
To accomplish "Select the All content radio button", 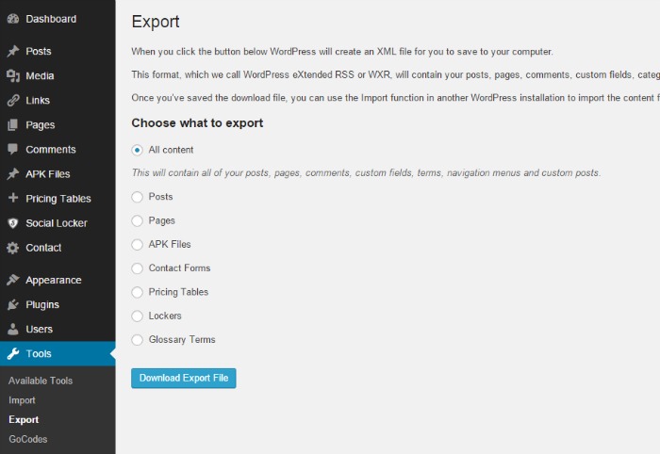I will coord(138,150).
